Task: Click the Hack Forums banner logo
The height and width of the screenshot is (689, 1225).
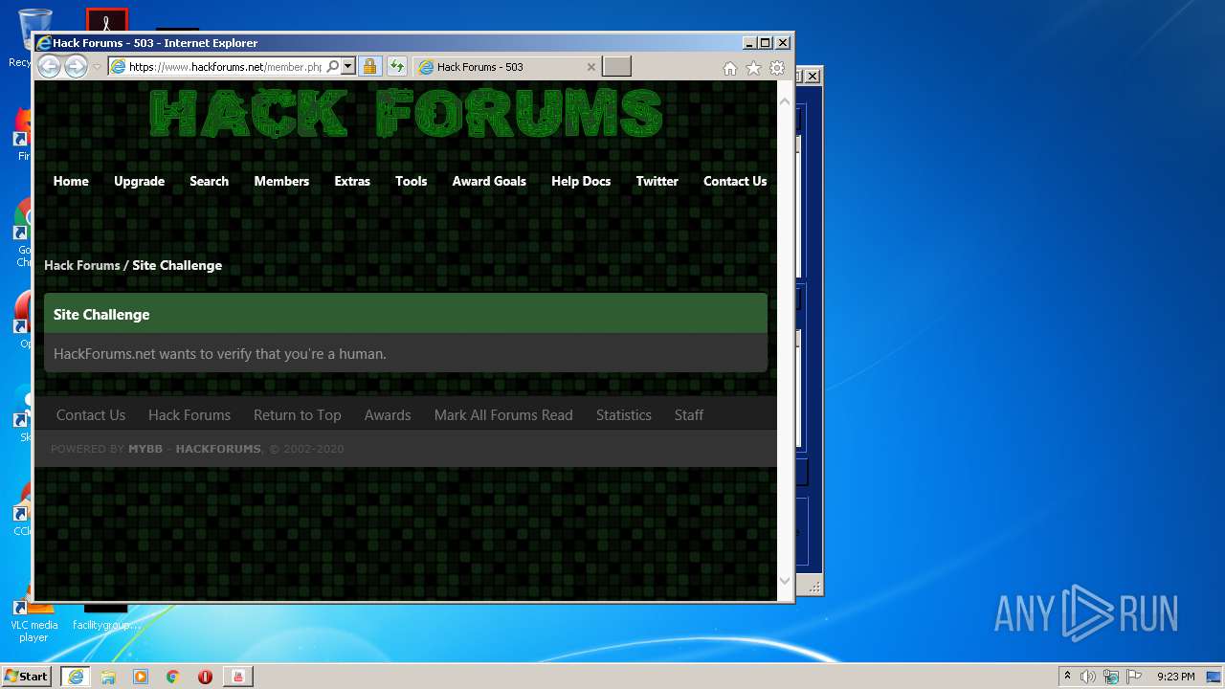Action: tap(406, 113)
